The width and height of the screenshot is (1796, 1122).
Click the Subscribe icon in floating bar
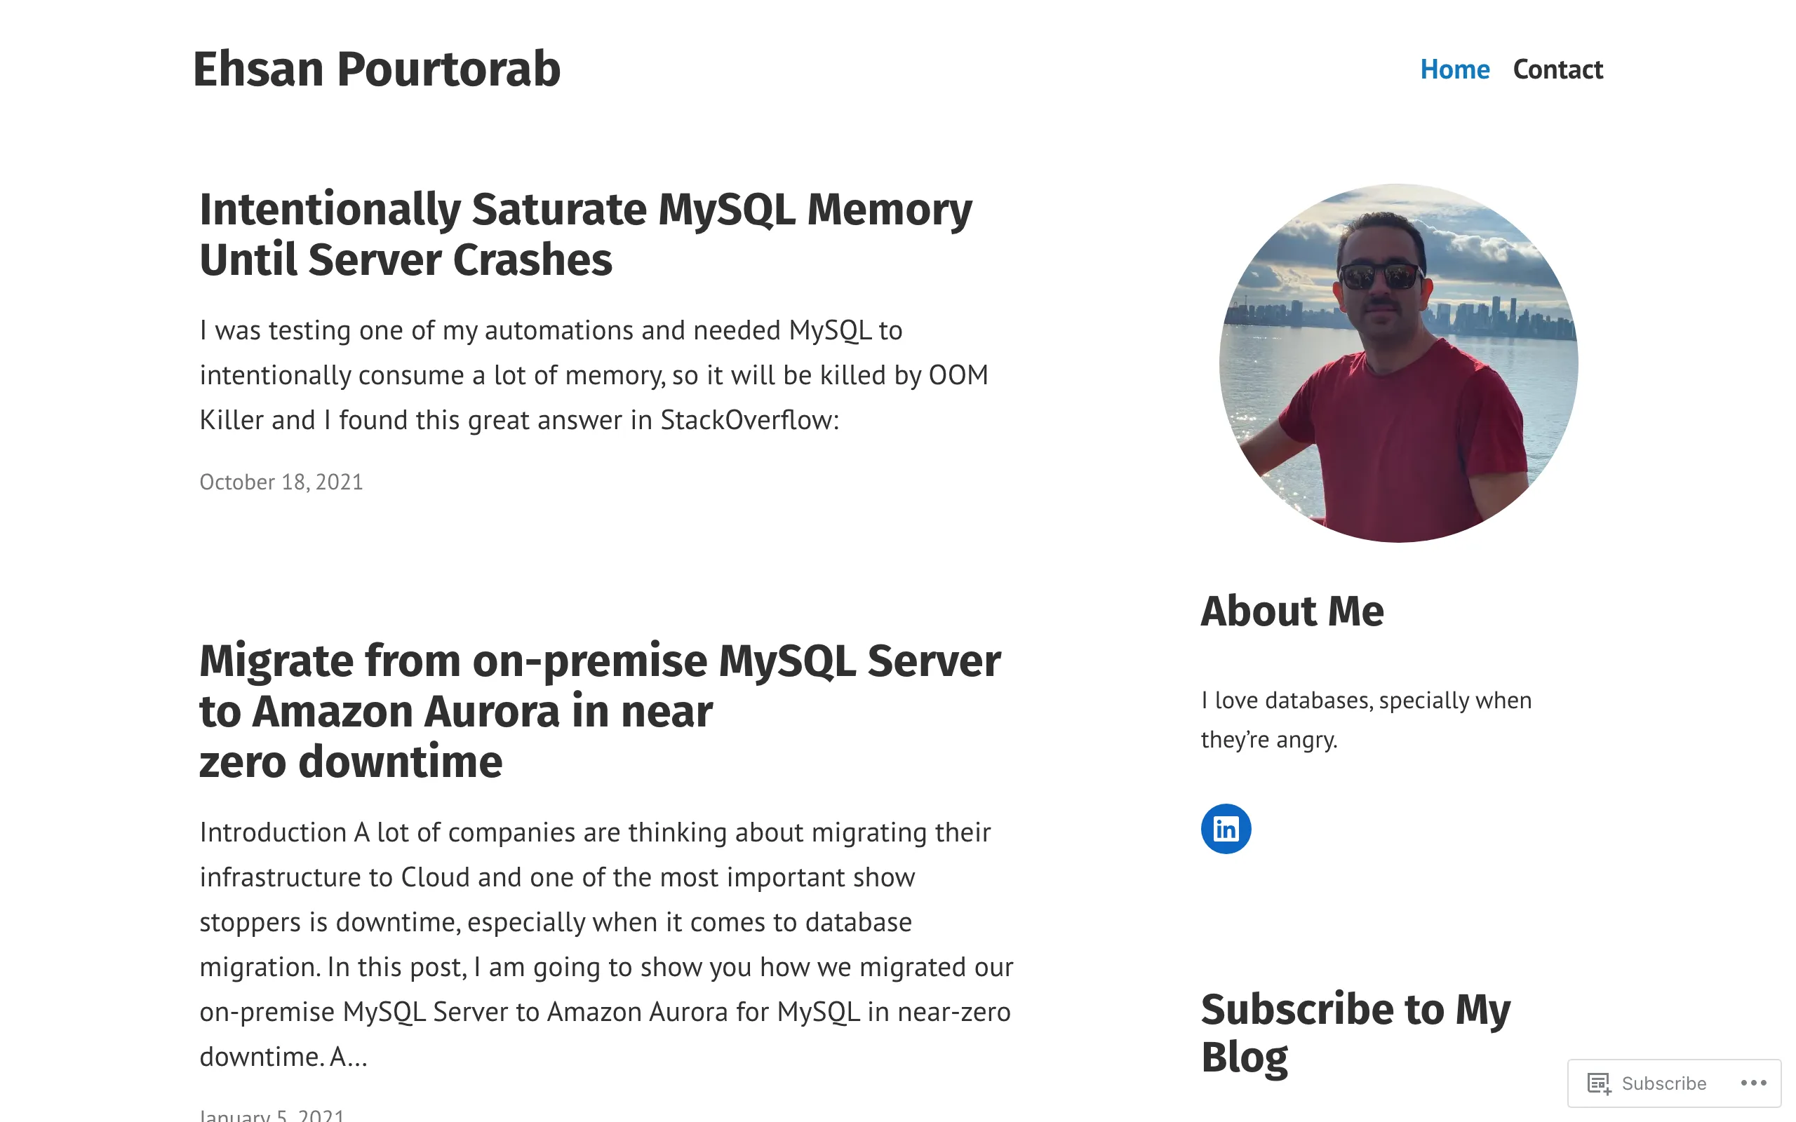click(x=1599, y=1083)
